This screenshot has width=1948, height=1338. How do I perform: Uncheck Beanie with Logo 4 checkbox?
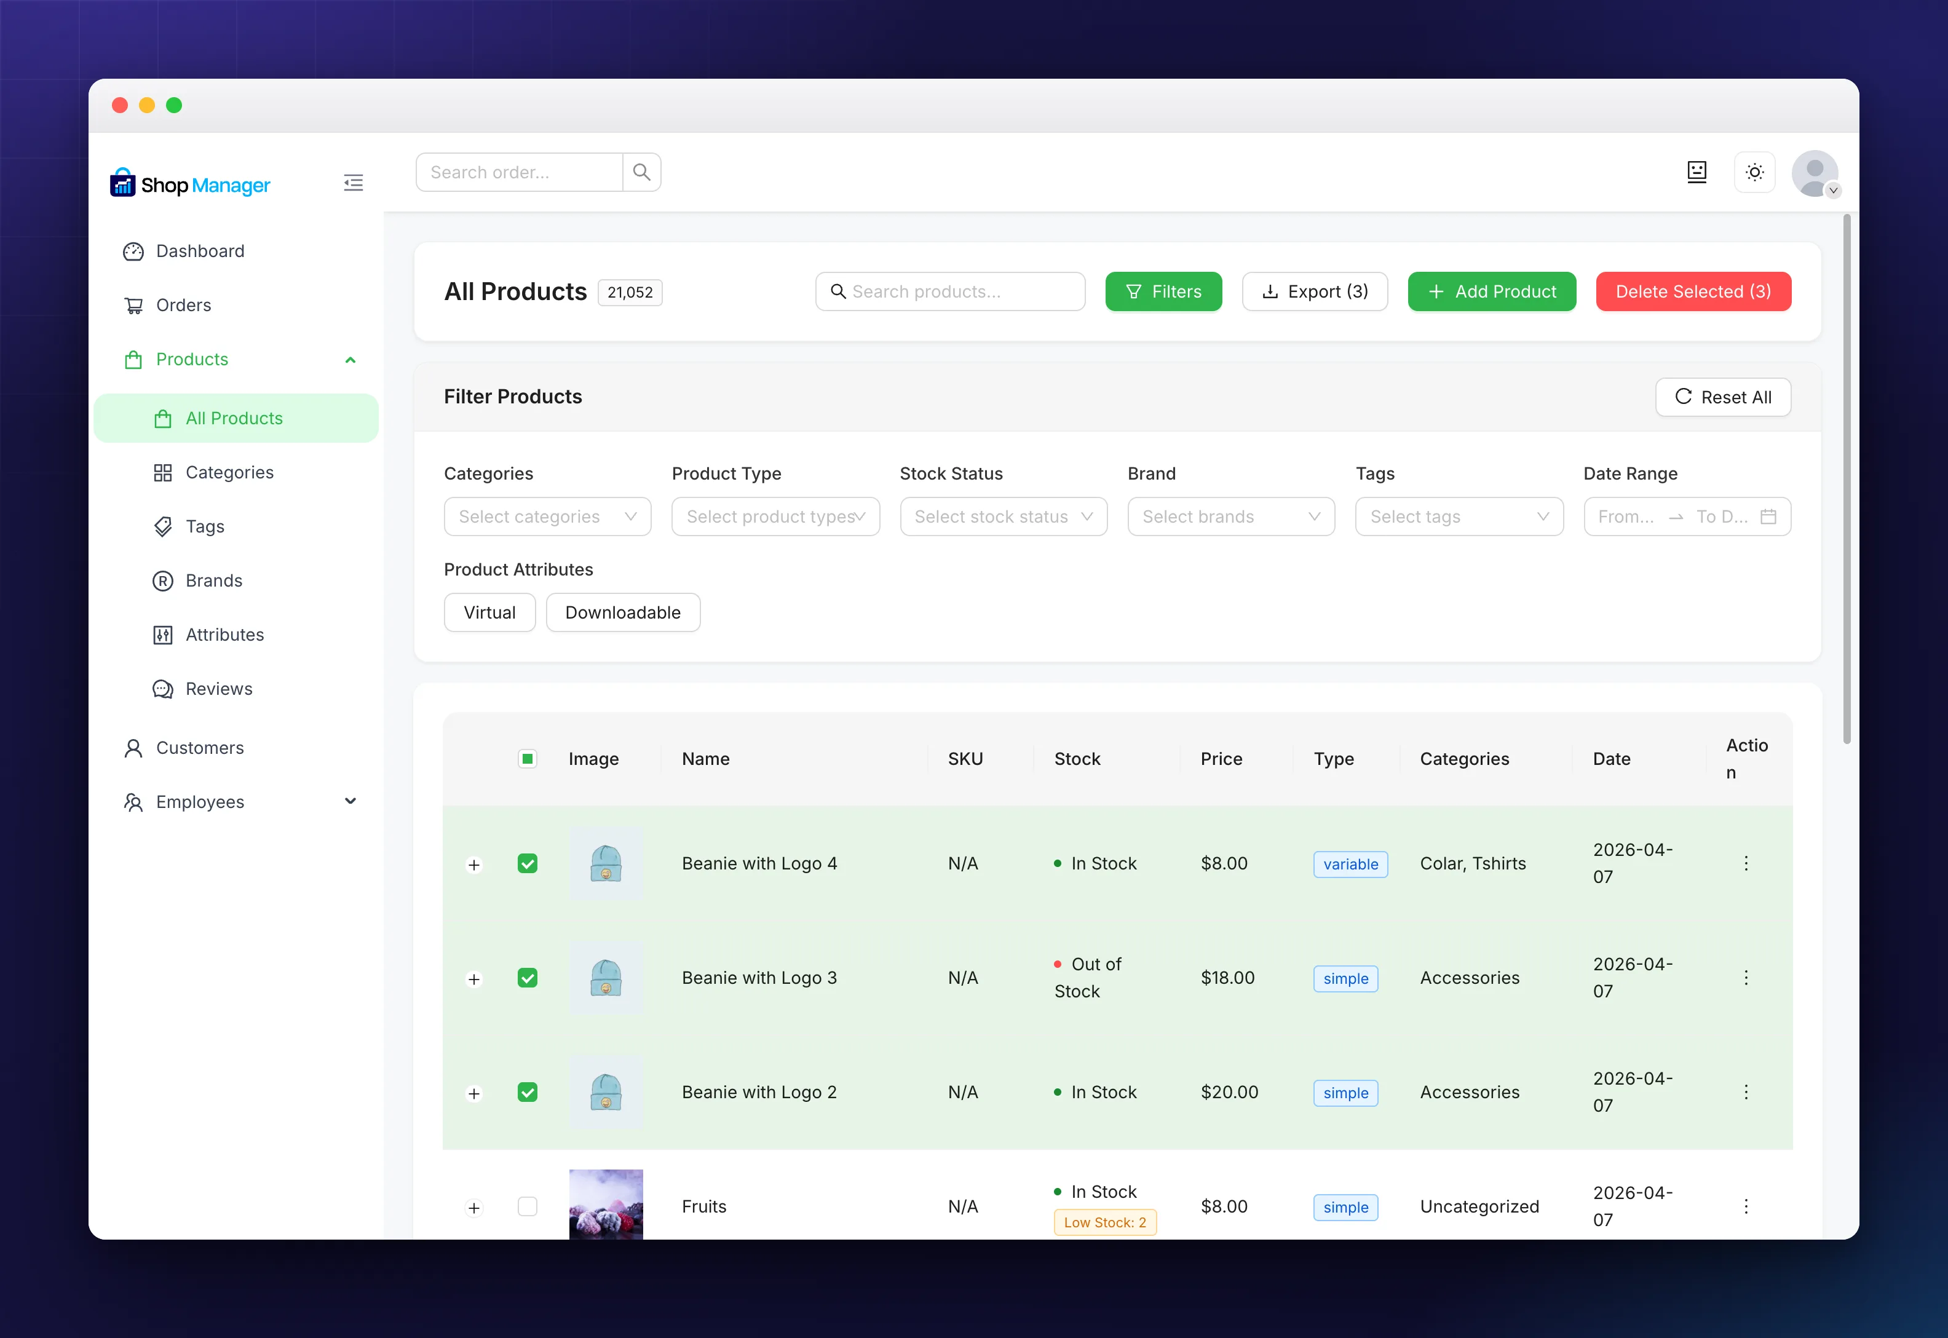(527, 863)
